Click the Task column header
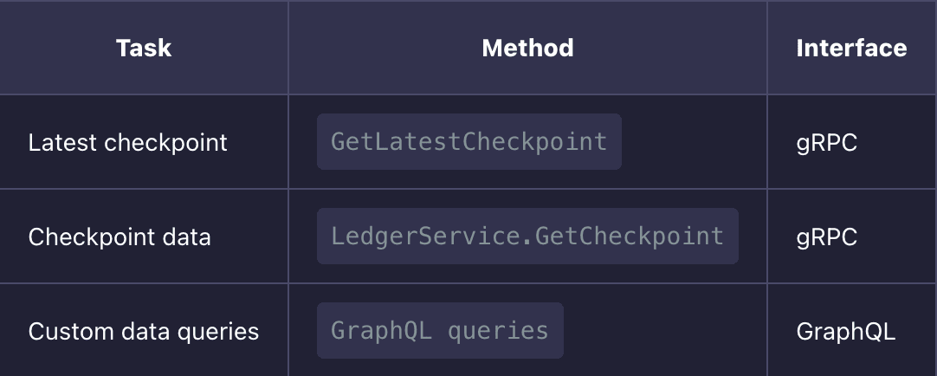 tap(144, 48)
